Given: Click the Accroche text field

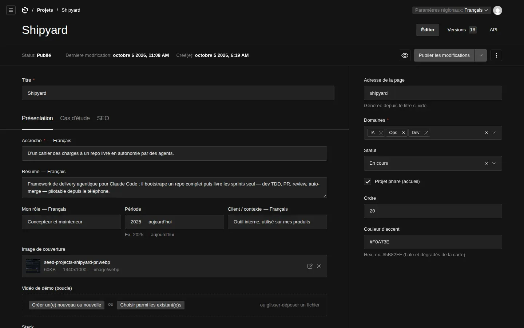Looking at the screenshot, I should point(174,153).
